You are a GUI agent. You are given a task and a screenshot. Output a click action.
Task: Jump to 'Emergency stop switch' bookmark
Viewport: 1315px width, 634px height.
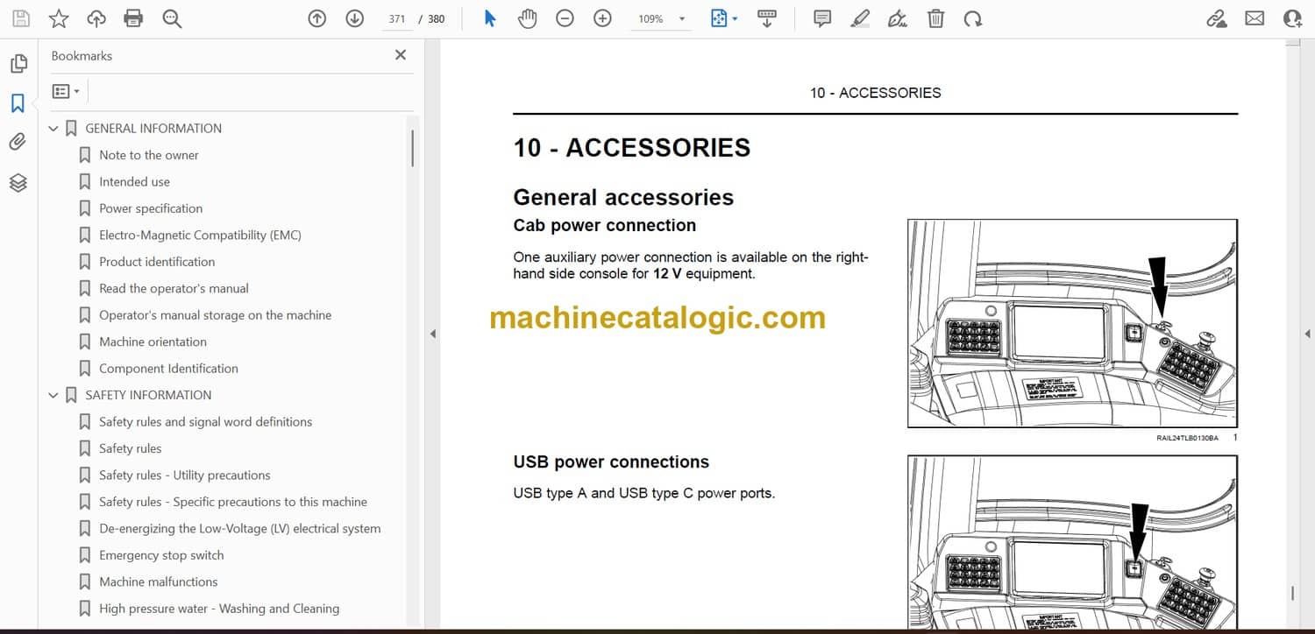click(161, 555)
